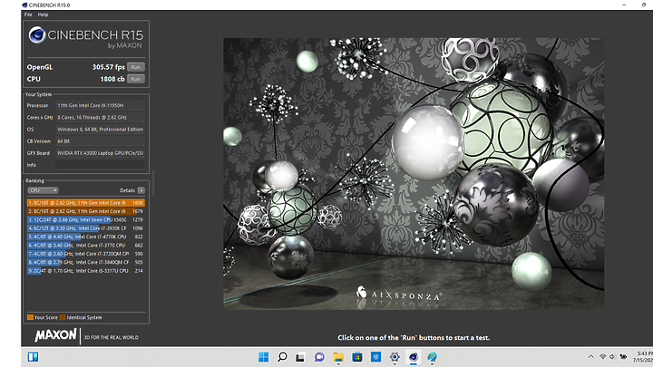Viewport: 653px width, 367px height.
Task: Click the Cinebench R15 logo icon
Action: coord(36,35)
